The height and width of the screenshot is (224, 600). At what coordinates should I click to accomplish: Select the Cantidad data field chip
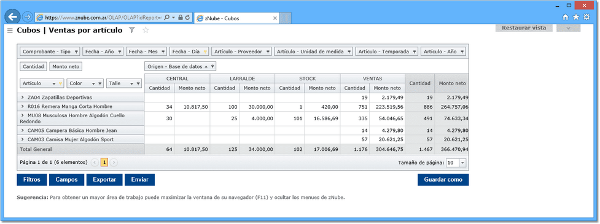tap(33, 66)
